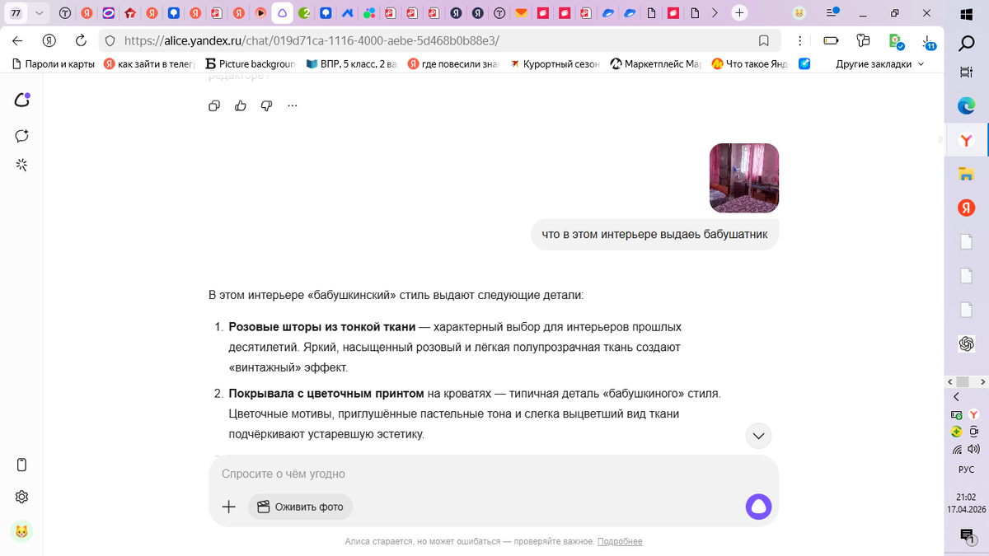Show more tabs with the right chevron
Viewport: 989px width, 556px height.
point(715,13)
